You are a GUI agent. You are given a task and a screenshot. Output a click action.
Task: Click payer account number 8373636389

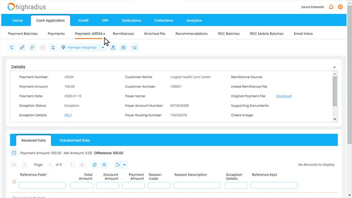(179, 106)
